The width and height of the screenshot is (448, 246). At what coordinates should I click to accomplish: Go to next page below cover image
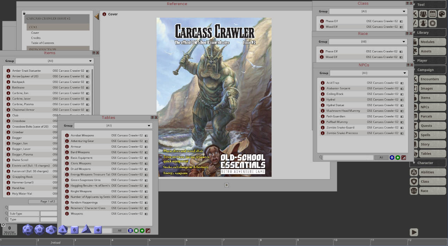(x=227, y=185)
